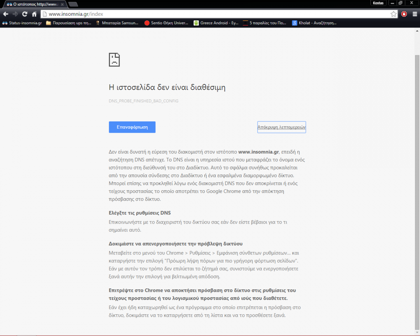Viewport: 420px width, 336px height.
Task: Open the Status-insomnia.gr bookmark
Action: [22, 23]
